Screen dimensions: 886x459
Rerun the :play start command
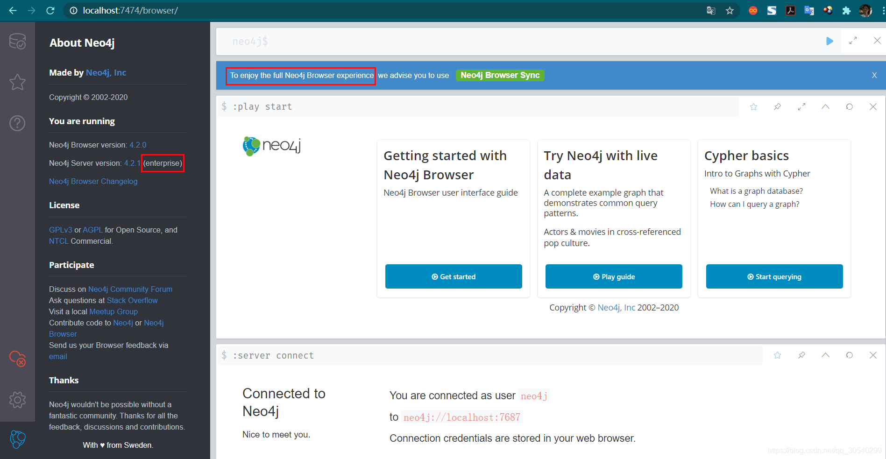849,107
